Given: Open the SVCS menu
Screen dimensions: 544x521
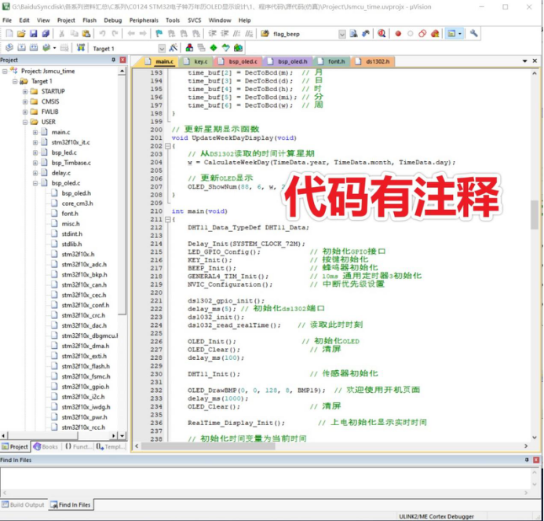Looking at the screenshot, I should pos(195,20).
